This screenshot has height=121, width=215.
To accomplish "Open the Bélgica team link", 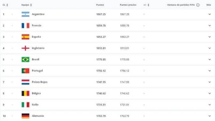I will pyautogui.click(x=36, y=93).
